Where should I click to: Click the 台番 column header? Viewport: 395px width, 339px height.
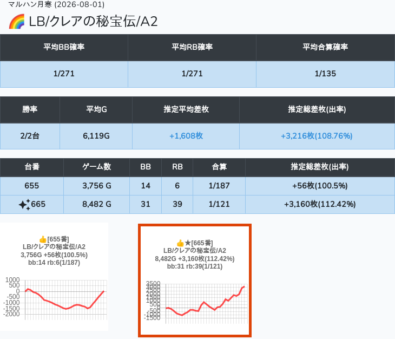click(x=32, y=167)
